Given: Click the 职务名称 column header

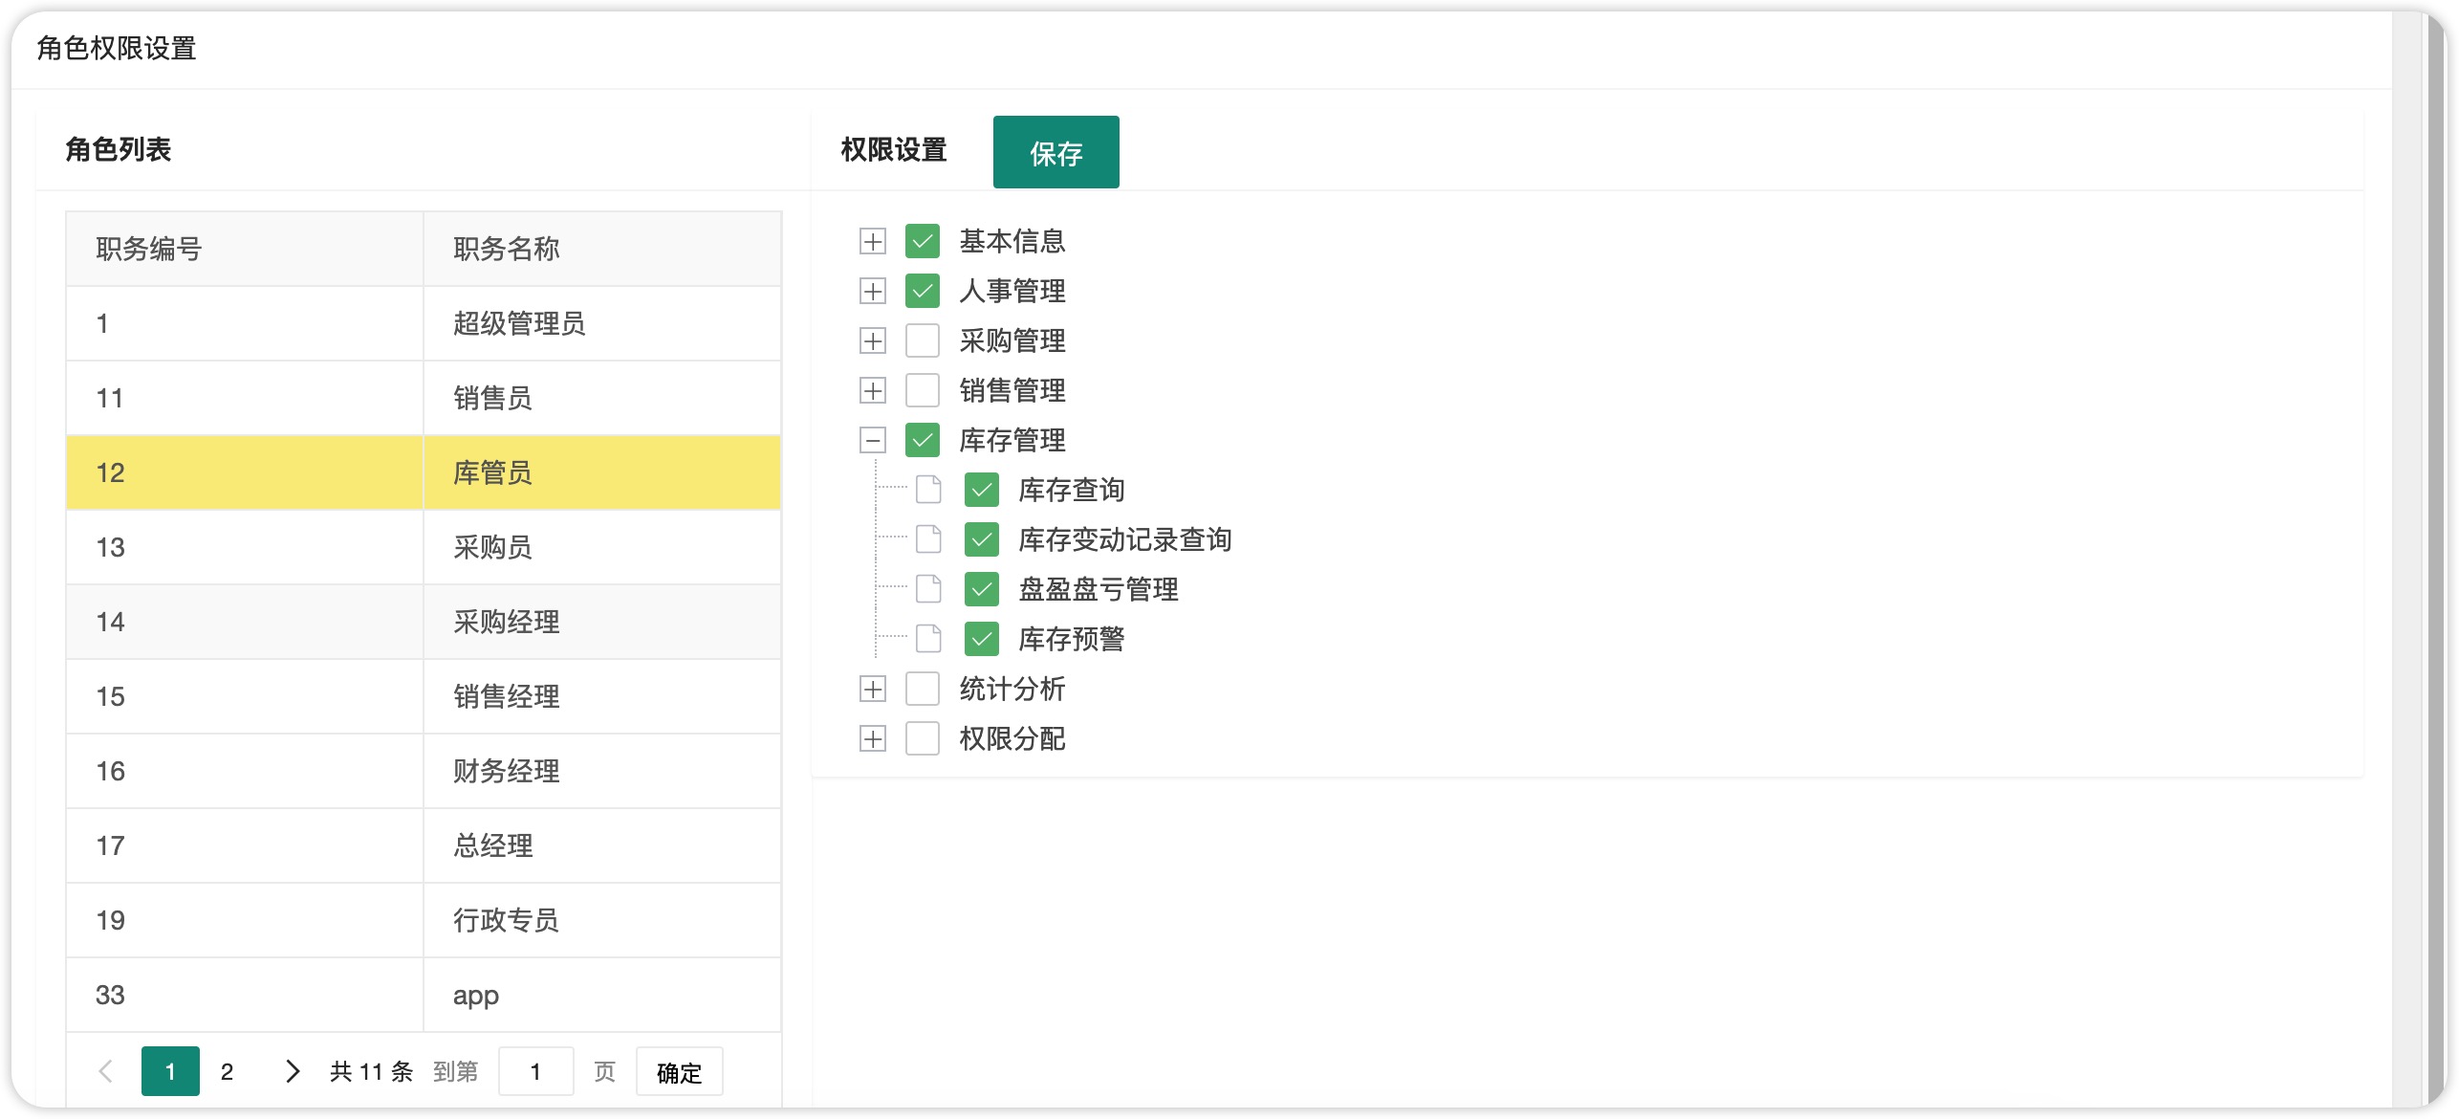Looking at the screenshot, I should tap(602, 249).
